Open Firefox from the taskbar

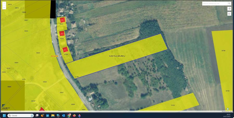coord(74,115)
